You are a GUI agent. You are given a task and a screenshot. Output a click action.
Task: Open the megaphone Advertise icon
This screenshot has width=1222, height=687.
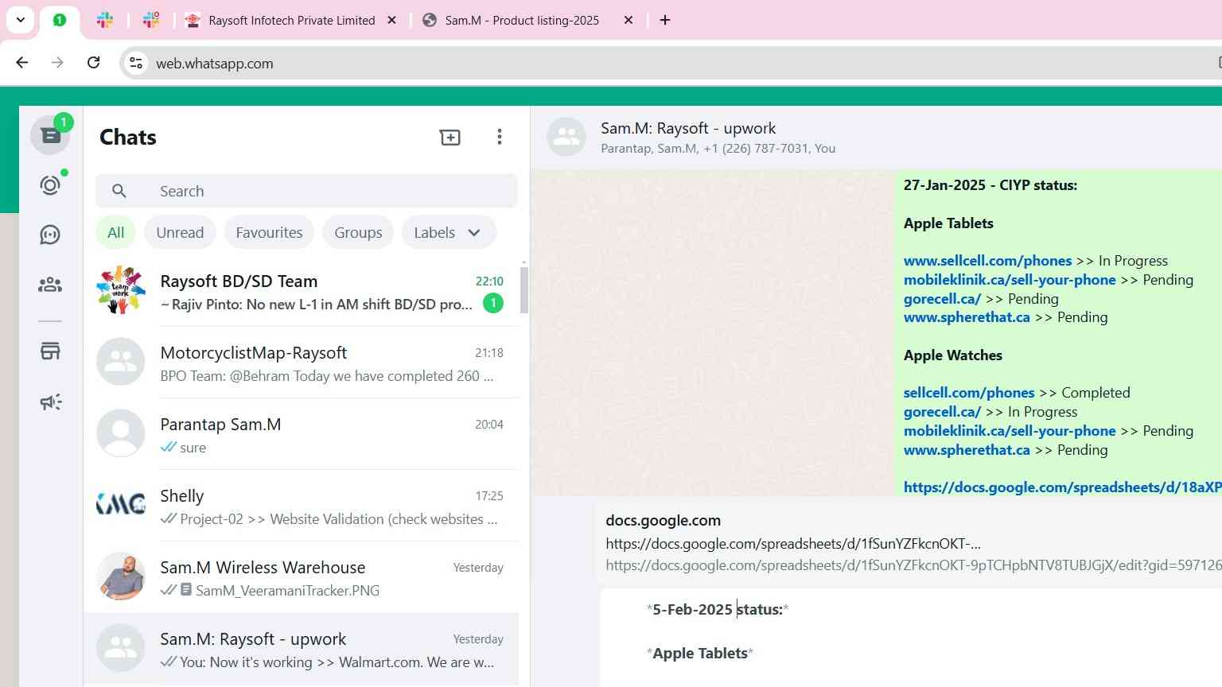point(50,402)
